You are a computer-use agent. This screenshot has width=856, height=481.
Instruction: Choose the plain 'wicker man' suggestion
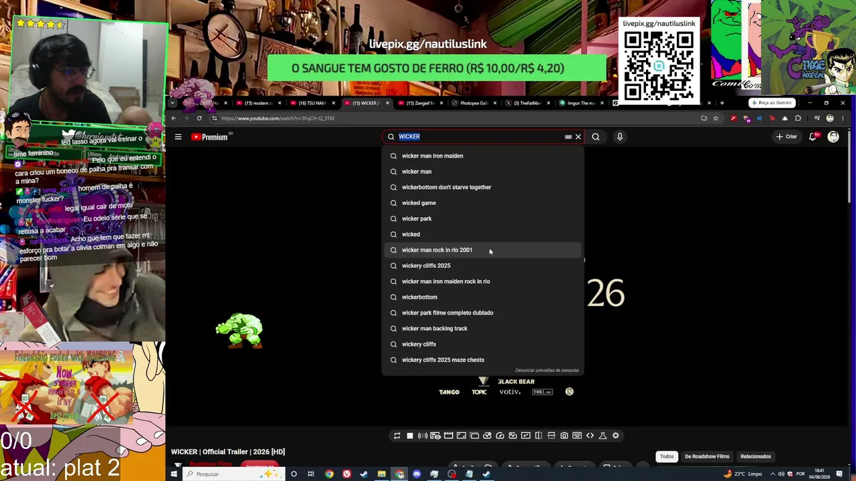tap(482, 172)
